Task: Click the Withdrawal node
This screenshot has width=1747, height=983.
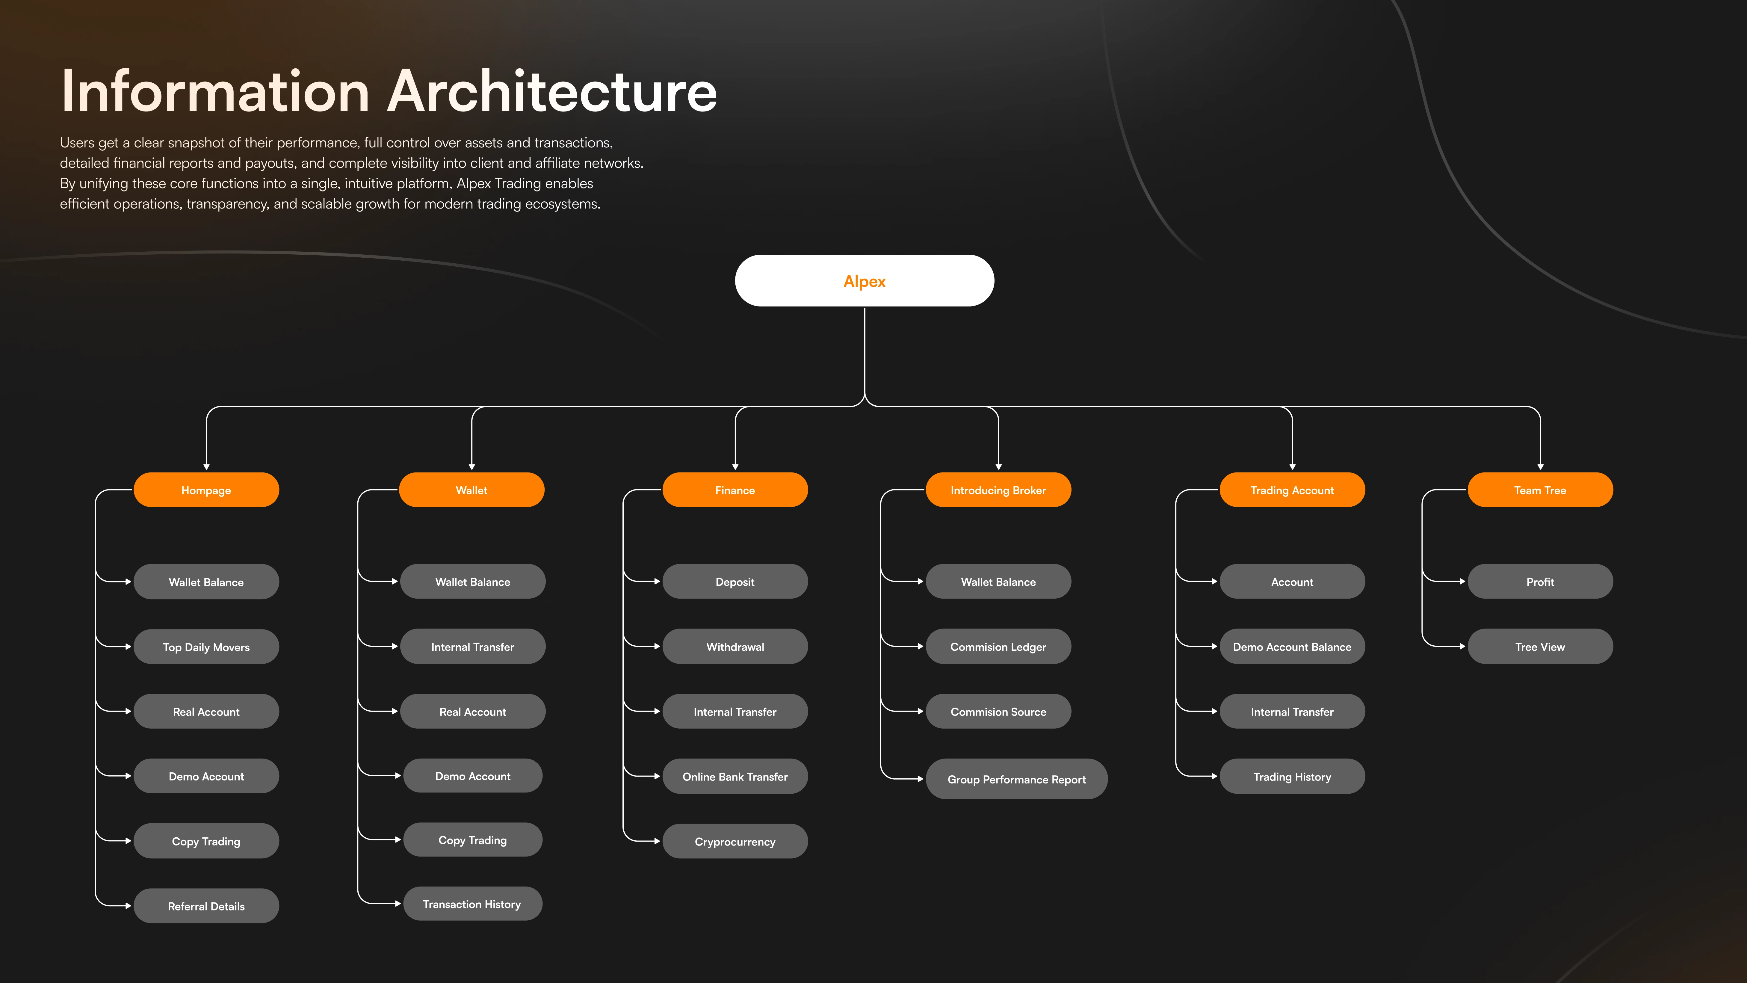Action: [x=735, y=647]
